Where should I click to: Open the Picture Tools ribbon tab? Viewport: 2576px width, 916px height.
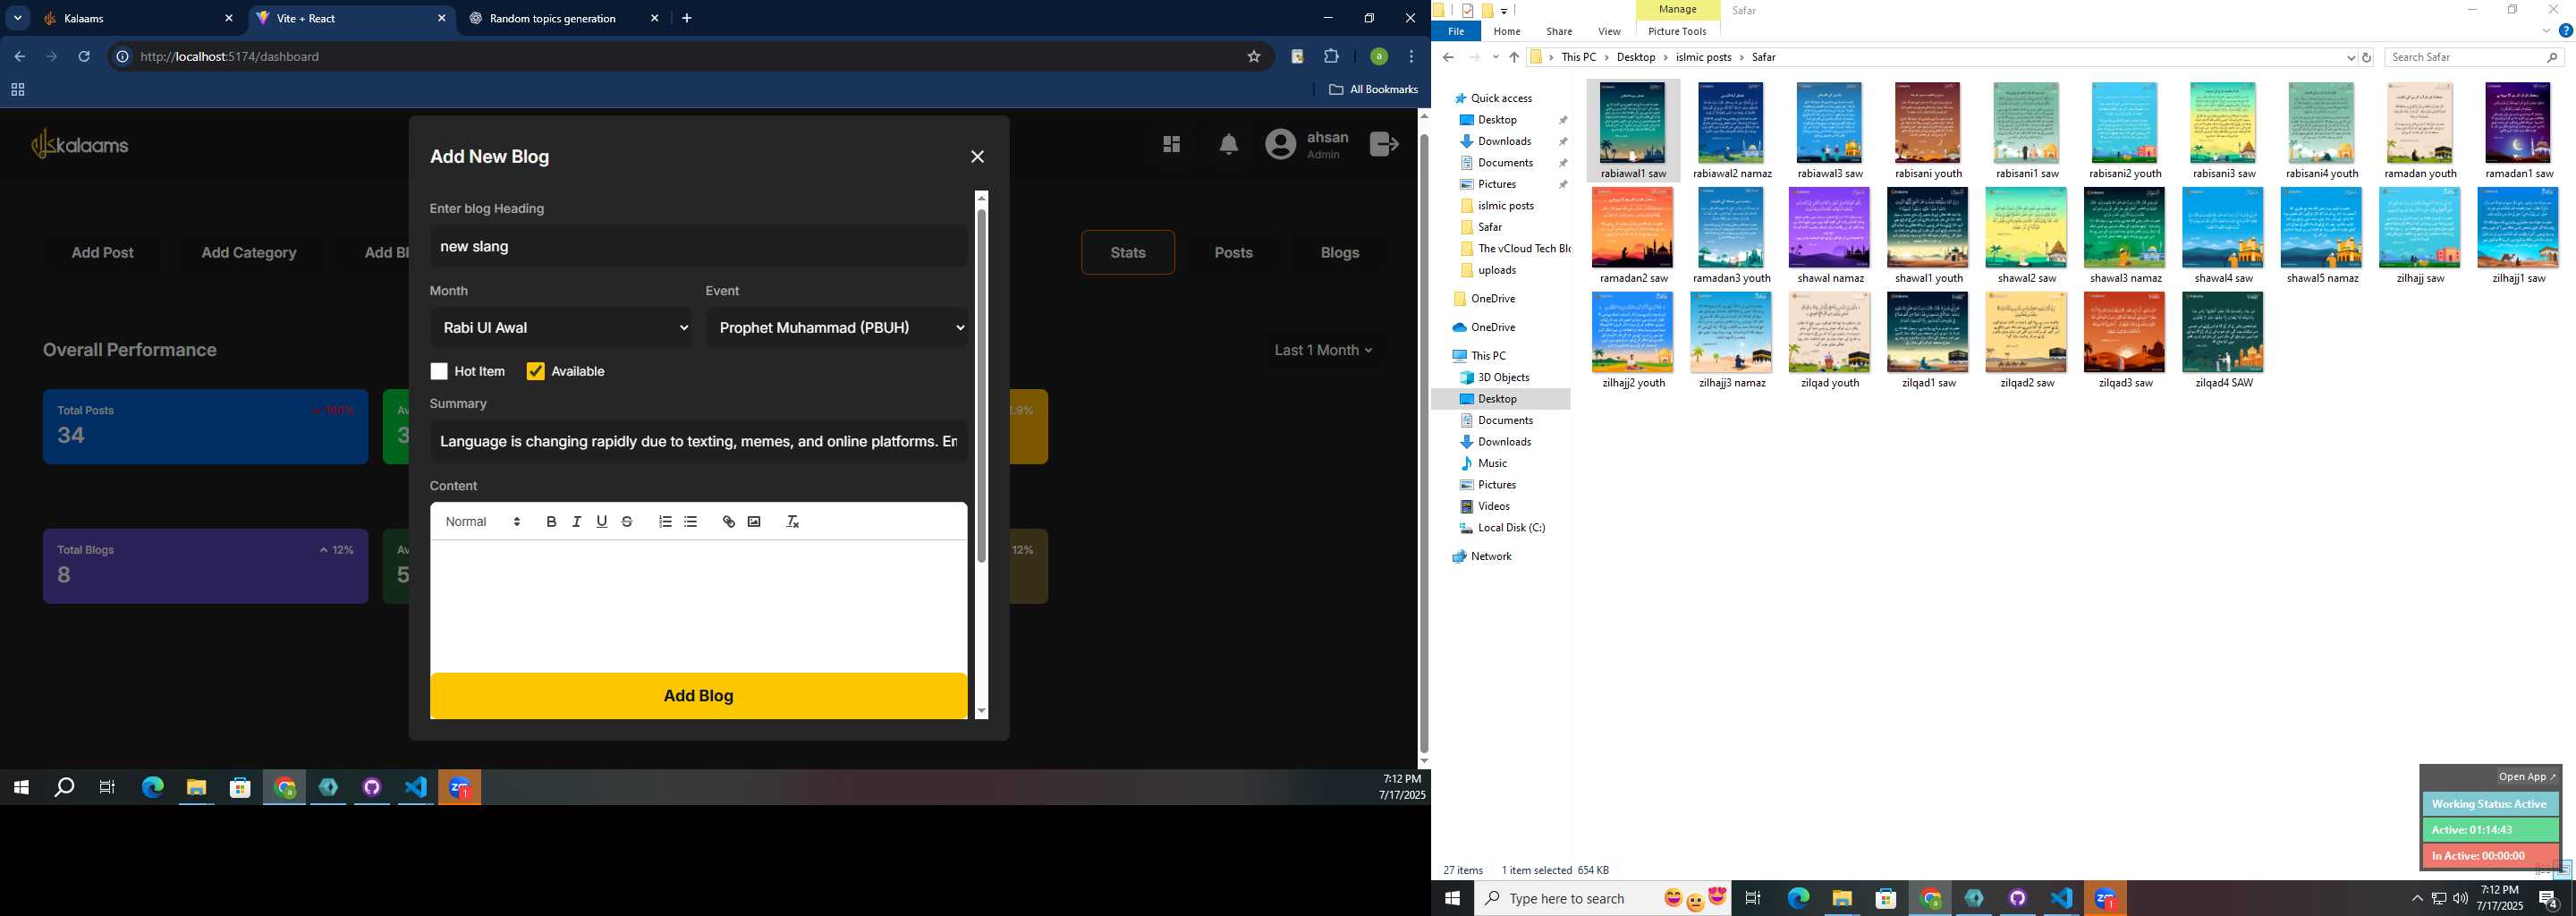coord(1677,31)
